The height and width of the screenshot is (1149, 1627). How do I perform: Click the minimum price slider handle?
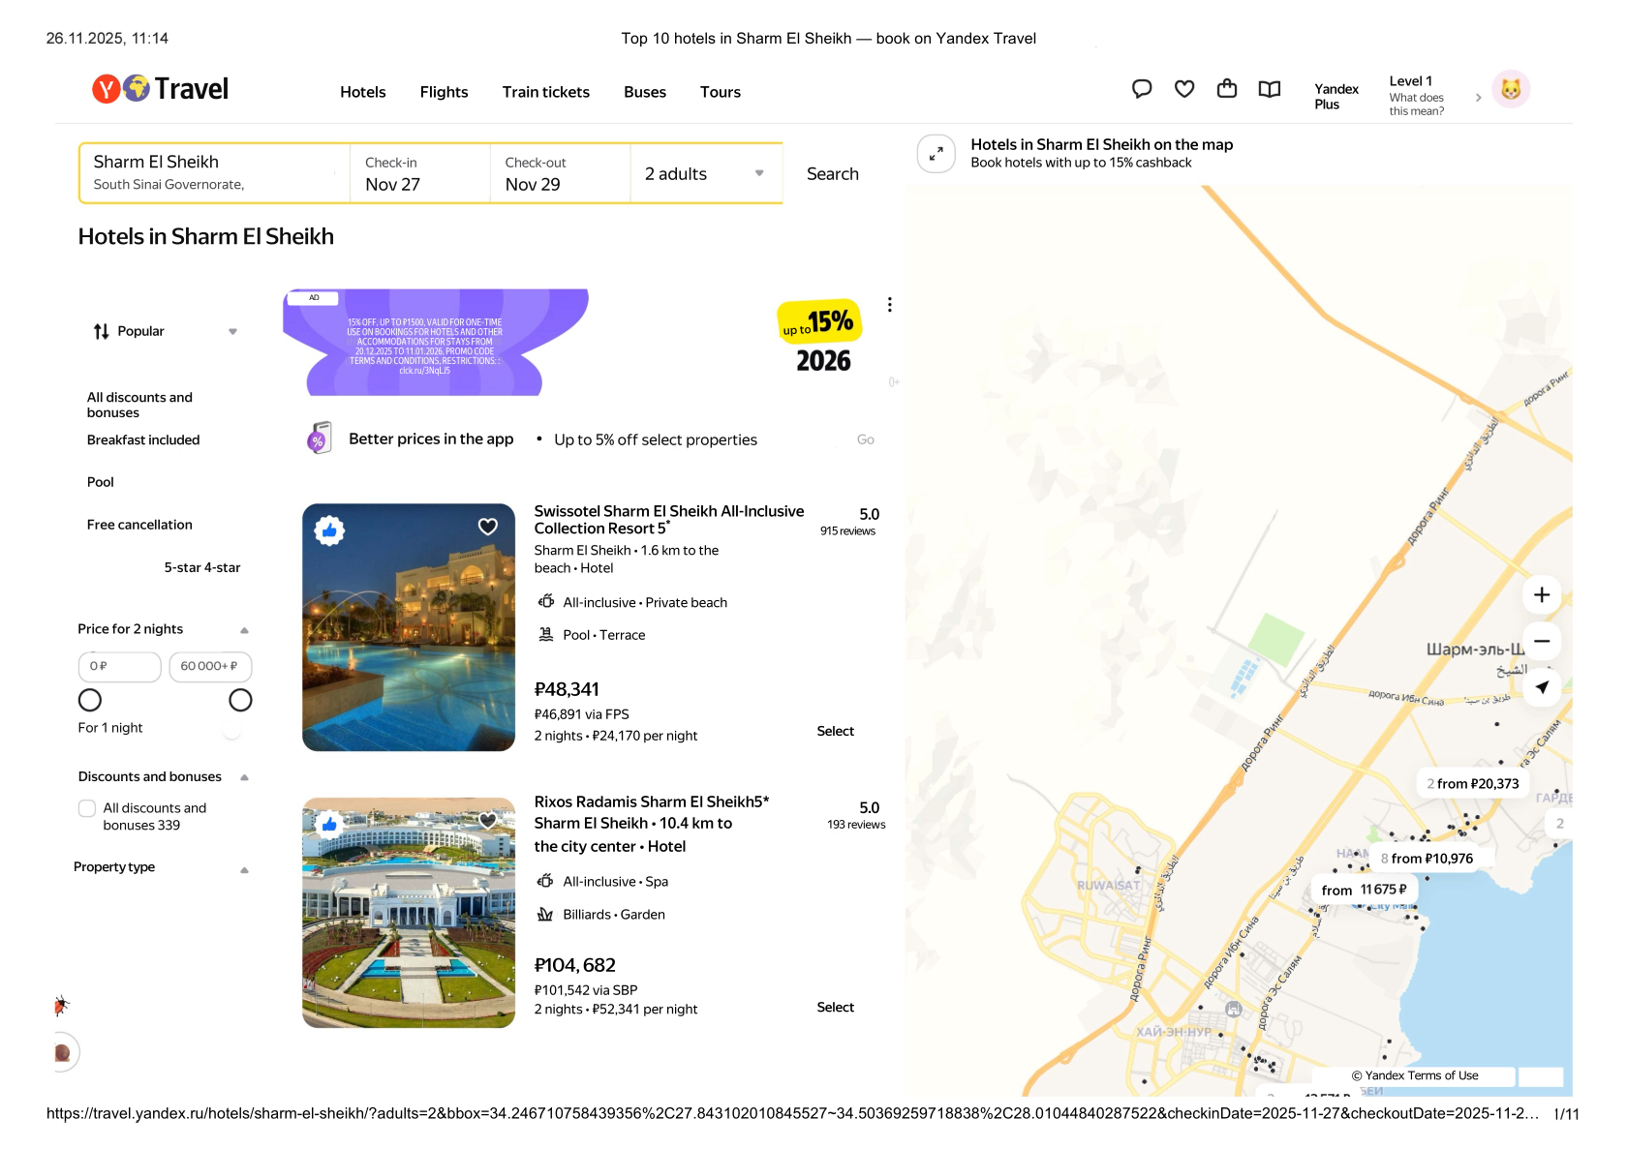coord(90,700)
